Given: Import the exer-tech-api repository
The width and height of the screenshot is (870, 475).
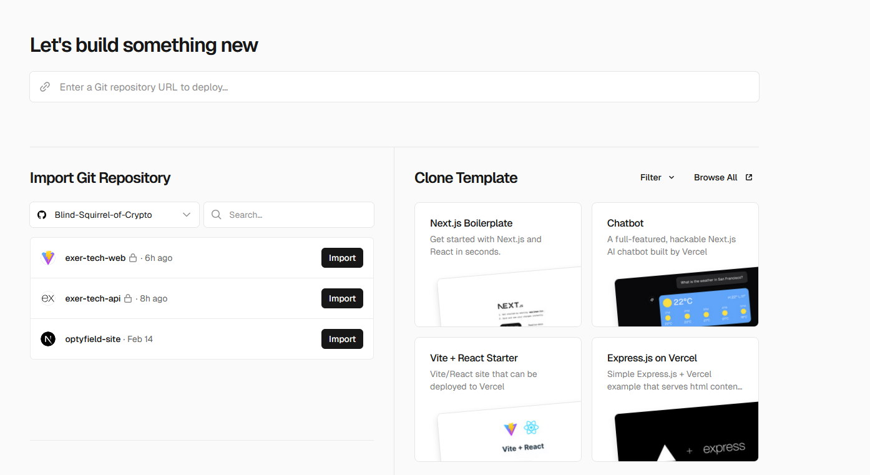Looking at the screenshot, I should [x=342, y=298].
